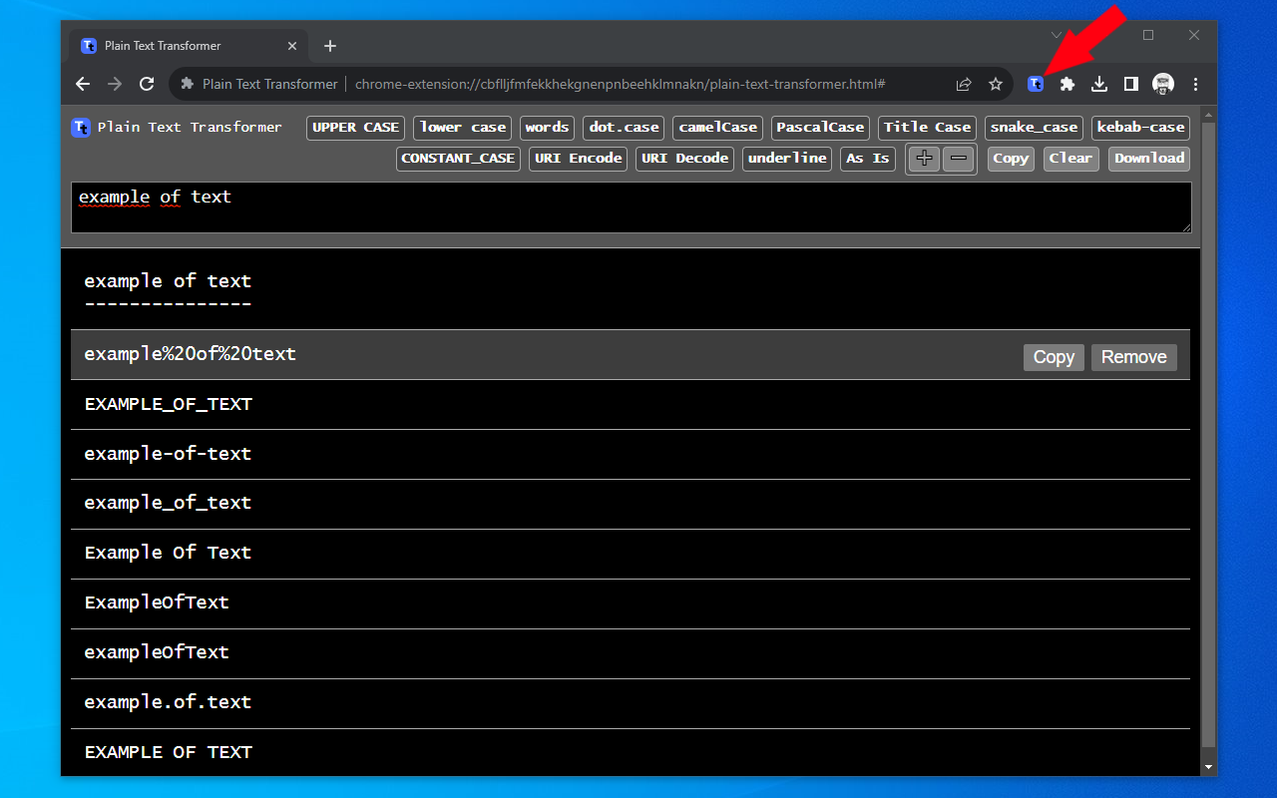Click the scrollbar up arrow
1277x798 pixels.
click(1209, 113)
